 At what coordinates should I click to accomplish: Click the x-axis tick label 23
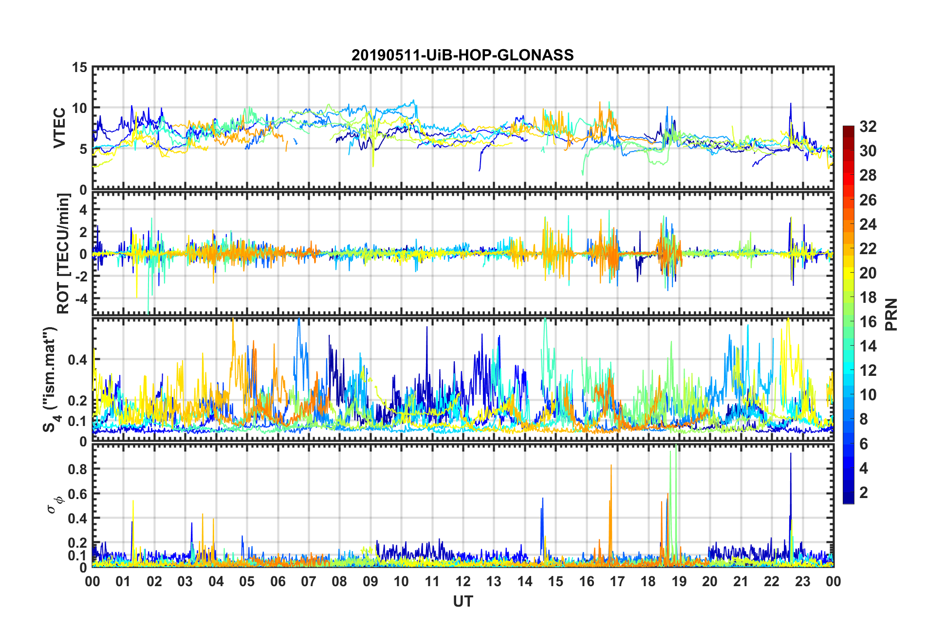[802, 581]
